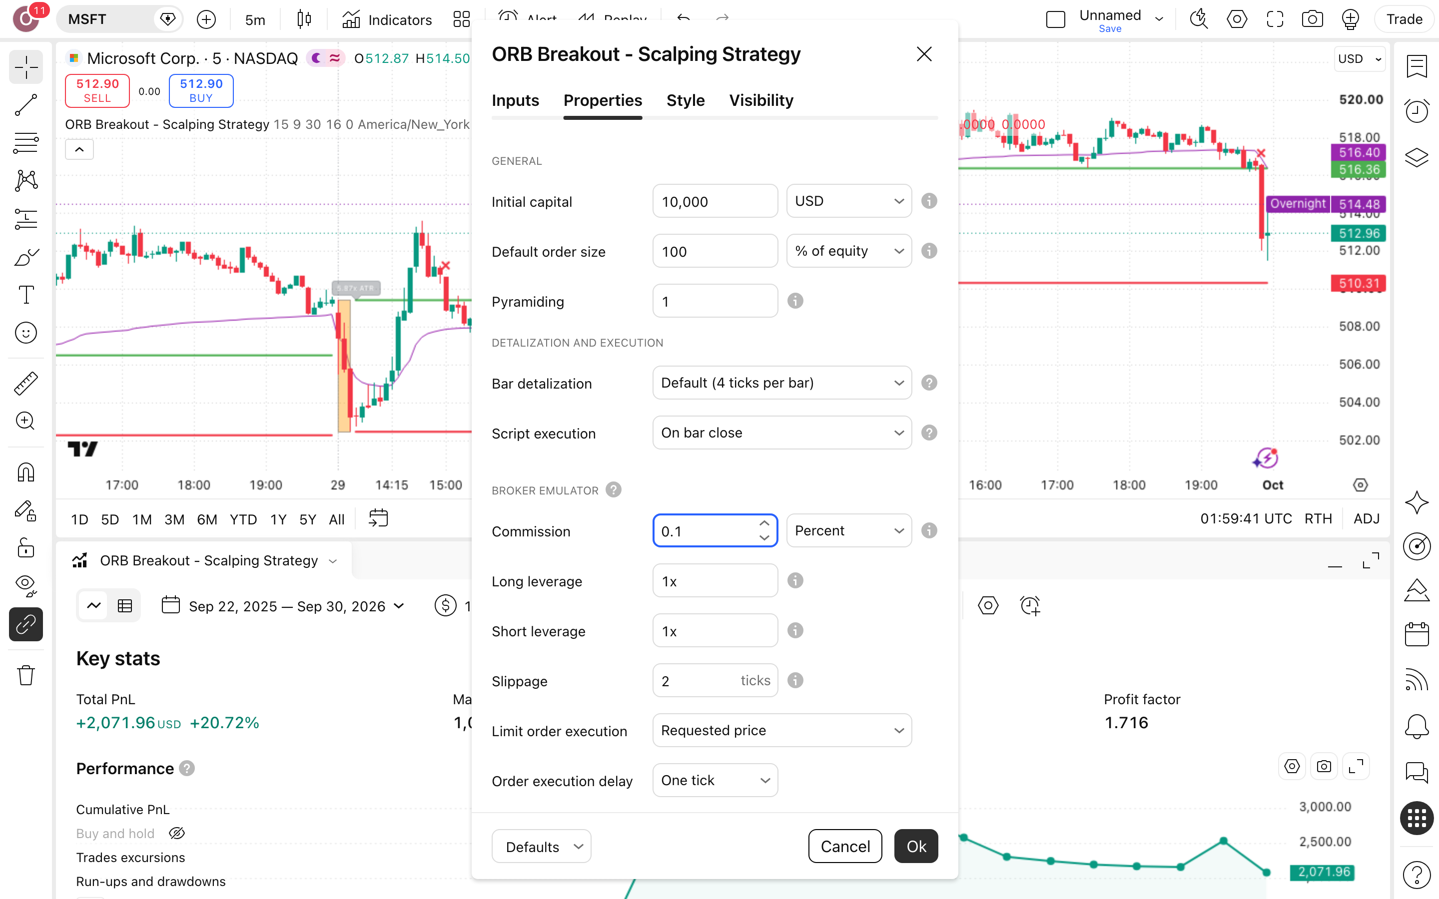Change commission type Percent dropdown

(x=848, y=530)
